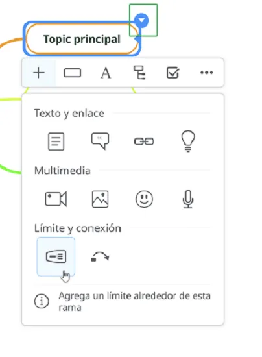The image size is (262, 357).
Task: Add an emoji with the smiley icon
Action: (144, 199)
